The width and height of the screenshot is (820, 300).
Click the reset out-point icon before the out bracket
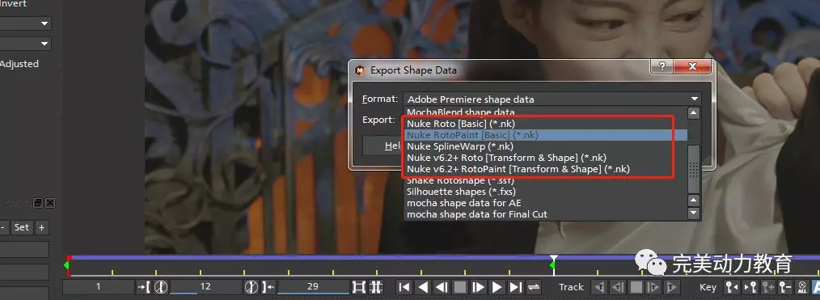click(251, 287)
